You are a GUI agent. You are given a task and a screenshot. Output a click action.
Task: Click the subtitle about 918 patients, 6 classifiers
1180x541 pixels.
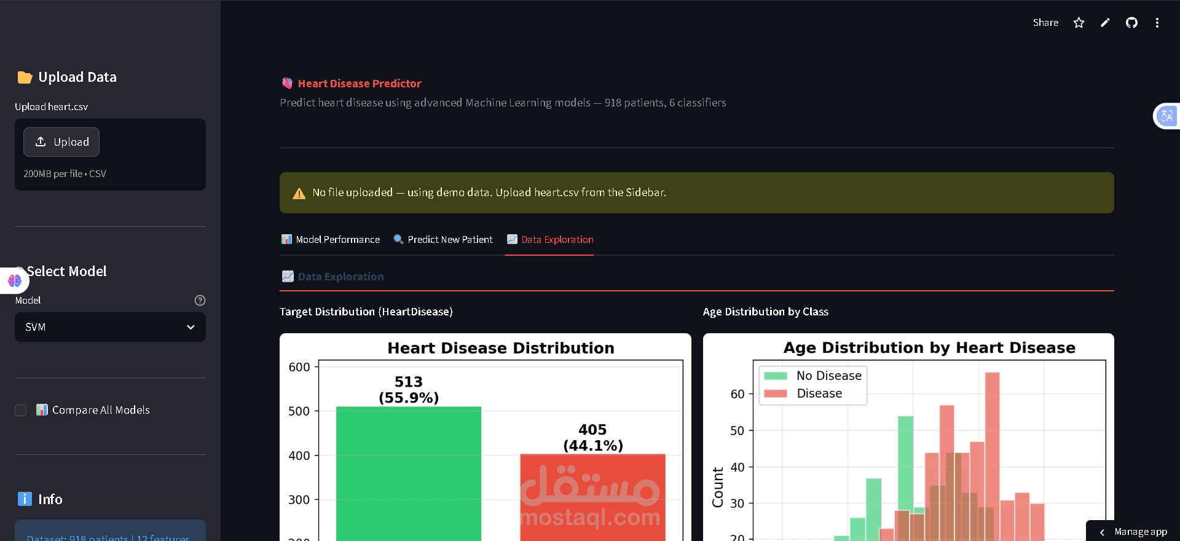(x=503, y=103)
